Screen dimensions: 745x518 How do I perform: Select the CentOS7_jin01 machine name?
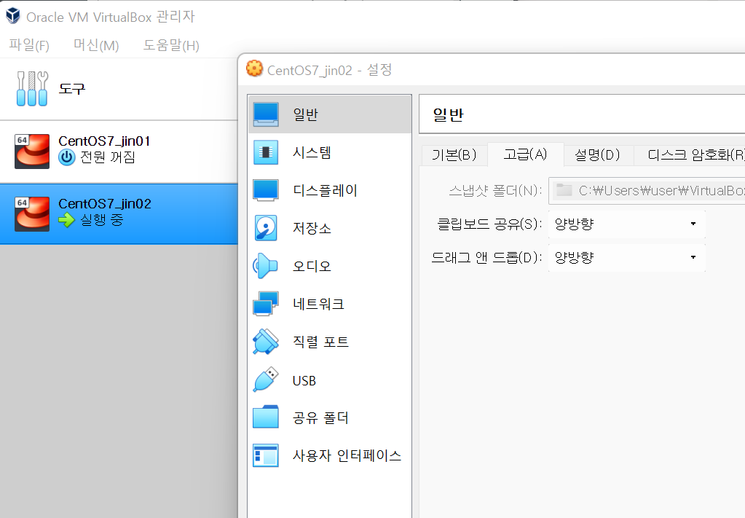pos(105,141)
